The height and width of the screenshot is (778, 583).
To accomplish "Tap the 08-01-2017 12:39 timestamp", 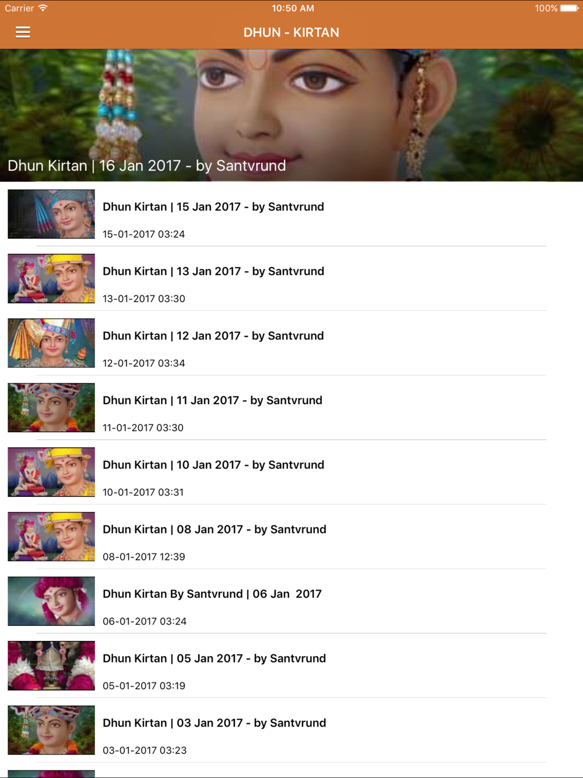I will click(143, 556).
